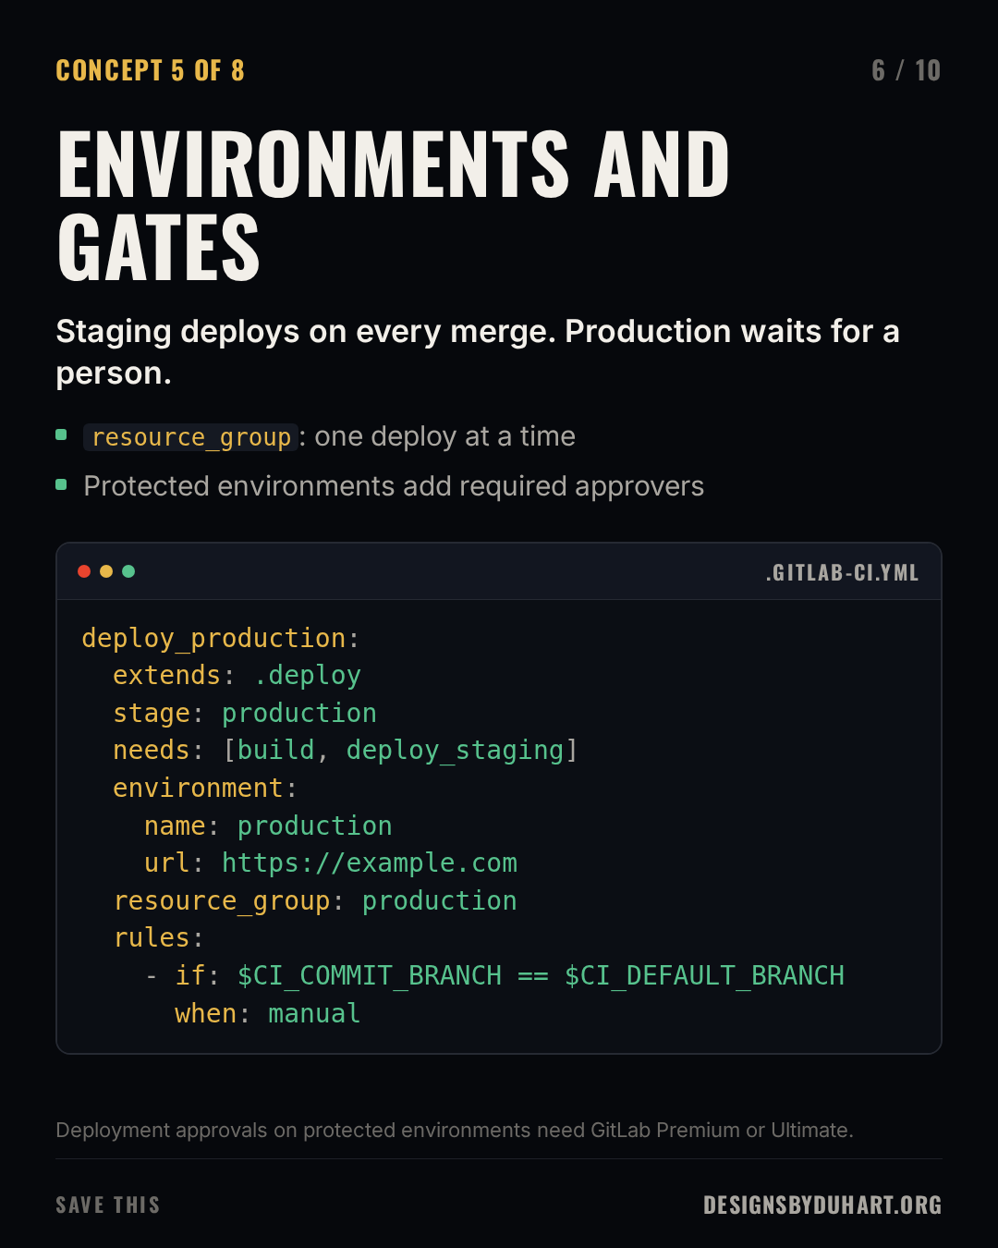Click the 'when: manual' code line
The height and width of the screenshot is (1248, 998).
(x=268, y=1014)
